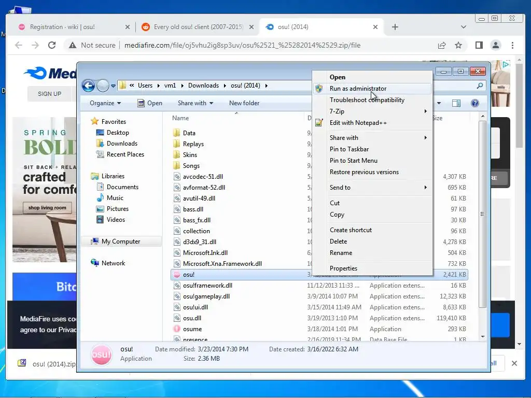Viewport: 531px width, 398px height.
Task: Open Explorer help question mark icon
Action: point(475,103)
